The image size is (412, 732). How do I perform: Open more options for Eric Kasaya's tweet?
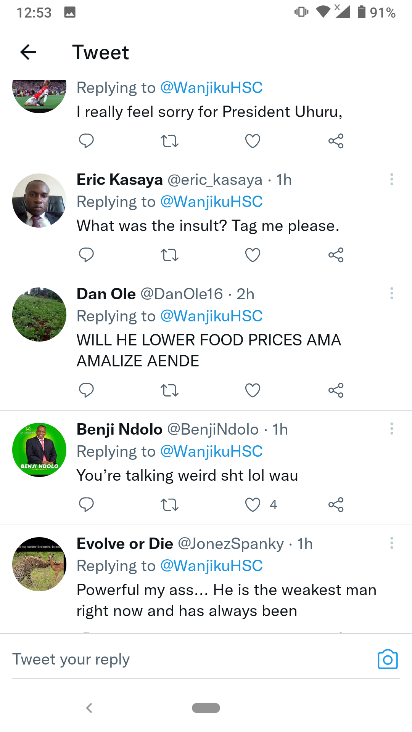click(391, 179)
